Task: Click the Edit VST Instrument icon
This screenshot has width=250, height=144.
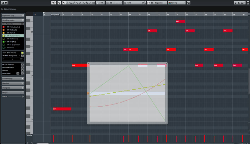Action: click(x=188, y=3)
